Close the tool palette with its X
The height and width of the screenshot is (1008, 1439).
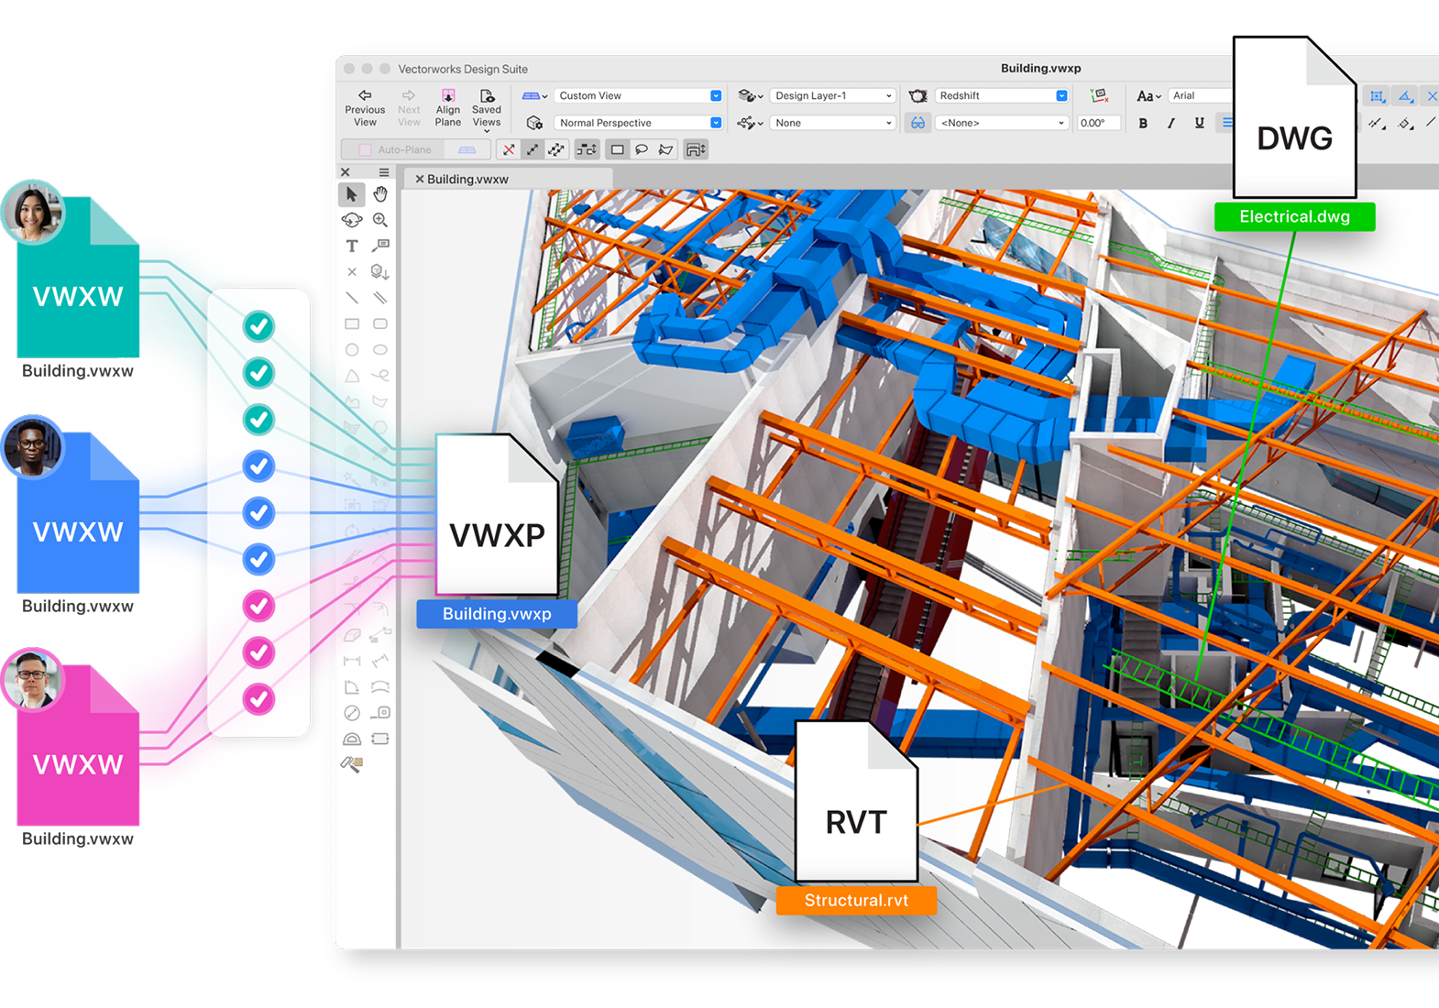[346, 172]
